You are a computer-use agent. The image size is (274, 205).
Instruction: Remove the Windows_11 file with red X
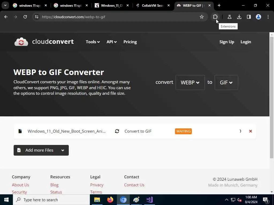point(250,131)
